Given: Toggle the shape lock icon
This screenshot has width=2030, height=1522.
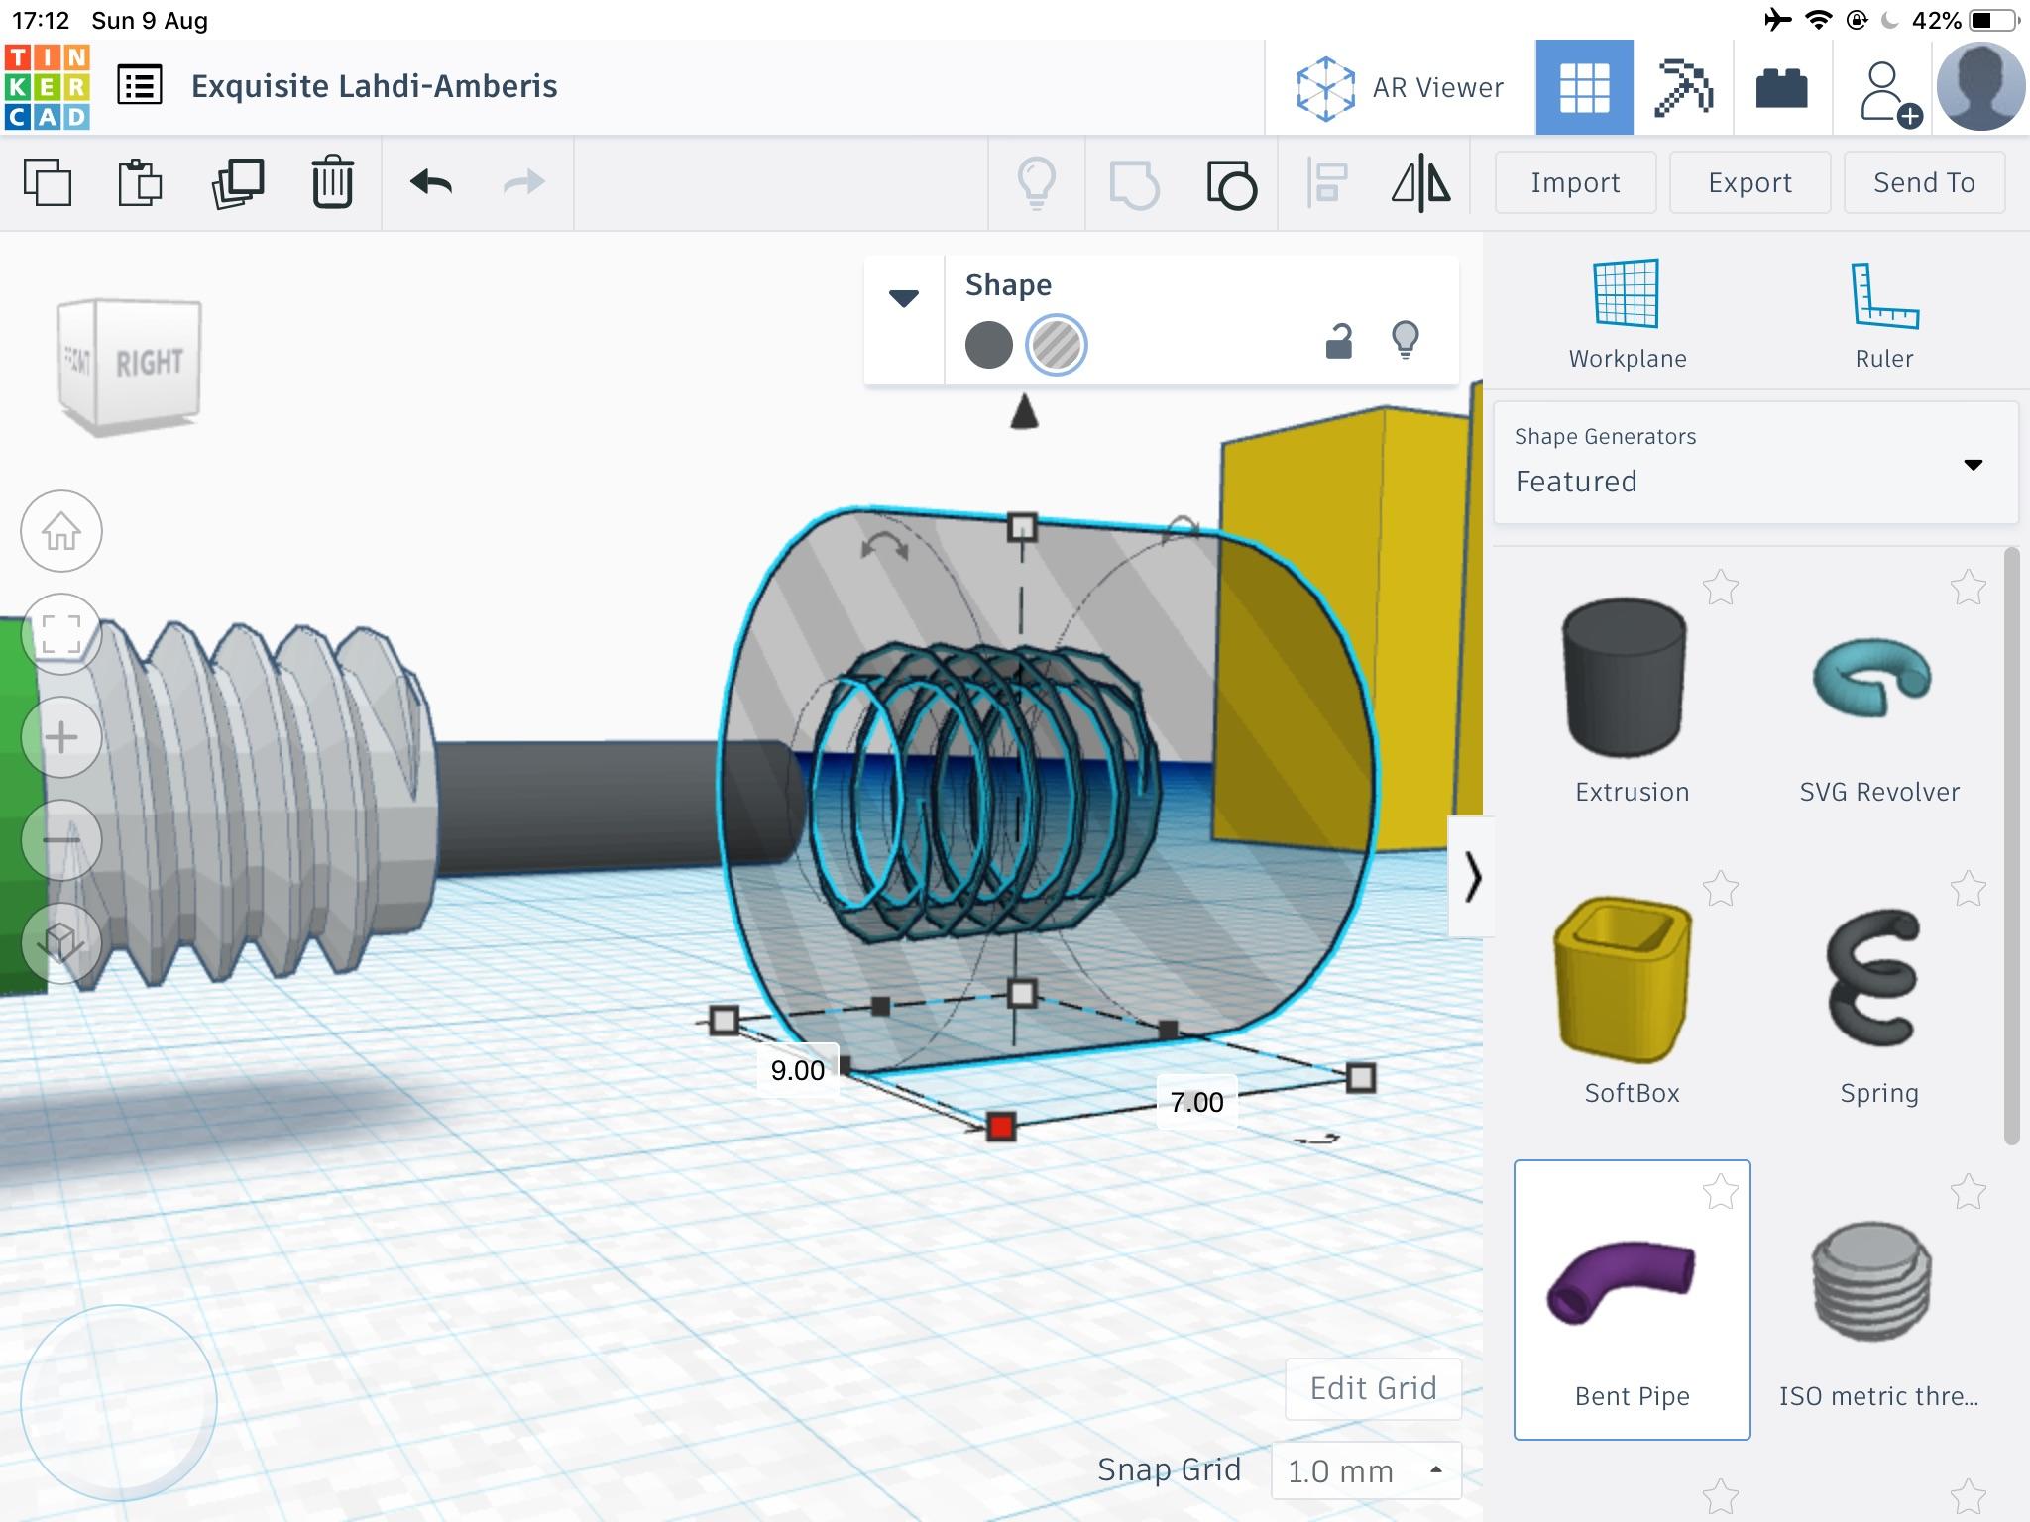Looking at the screenshot, I should pyautogui.click(x=1338, y=341).
